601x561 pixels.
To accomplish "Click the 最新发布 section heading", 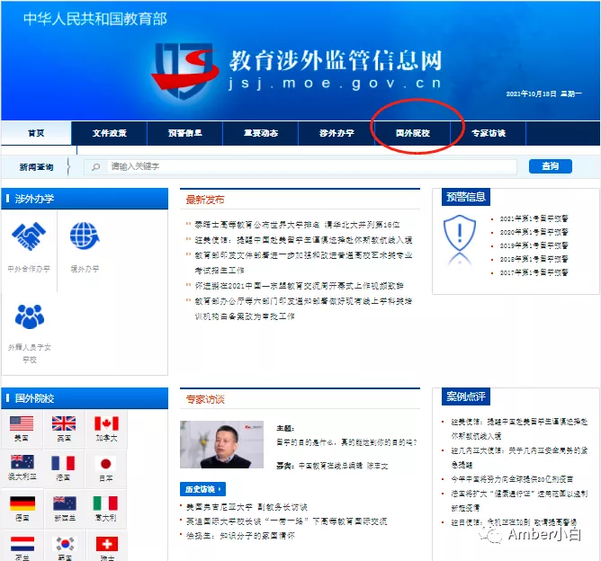I will point(205,200).
